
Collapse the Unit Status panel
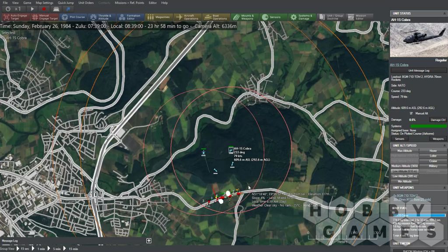tap(444, 14)
